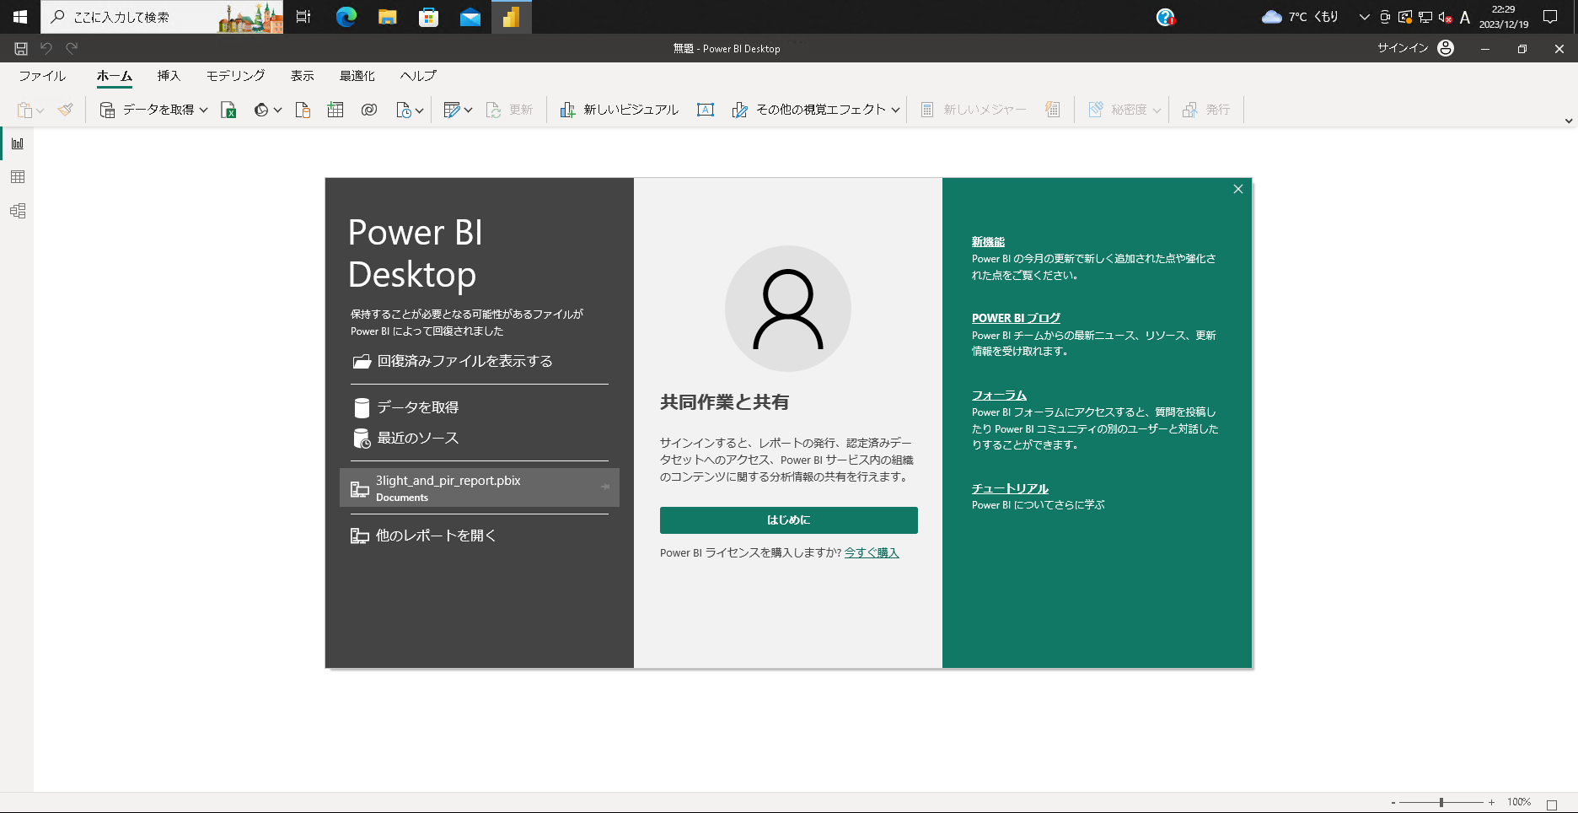Switch to the 挿入 ribbon tab
The width and height of the screenshot is (1578, 813).
[x=169, y=76]
